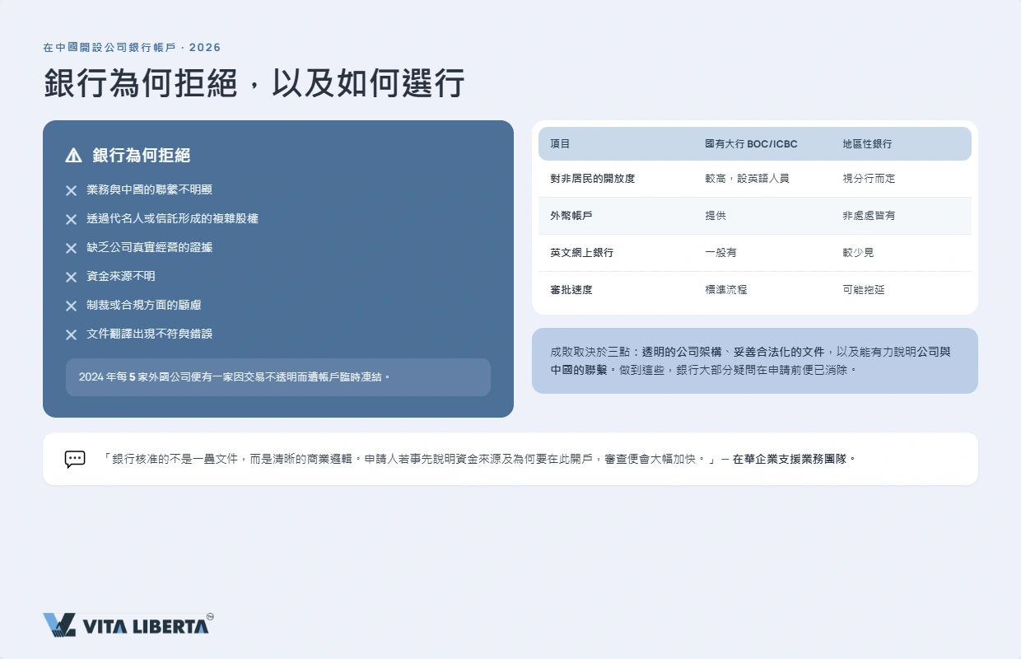Click the row label 對非居民的開放度
The height and width of the screenshot is (659, 1021).
(x=593, y=179)
